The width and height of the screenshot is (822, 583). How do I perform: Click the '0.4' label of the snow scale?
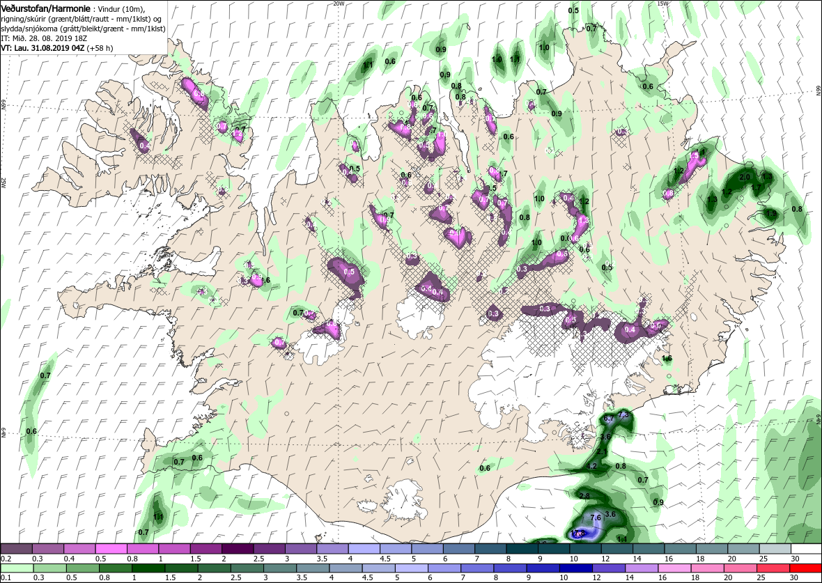[69, 558]
